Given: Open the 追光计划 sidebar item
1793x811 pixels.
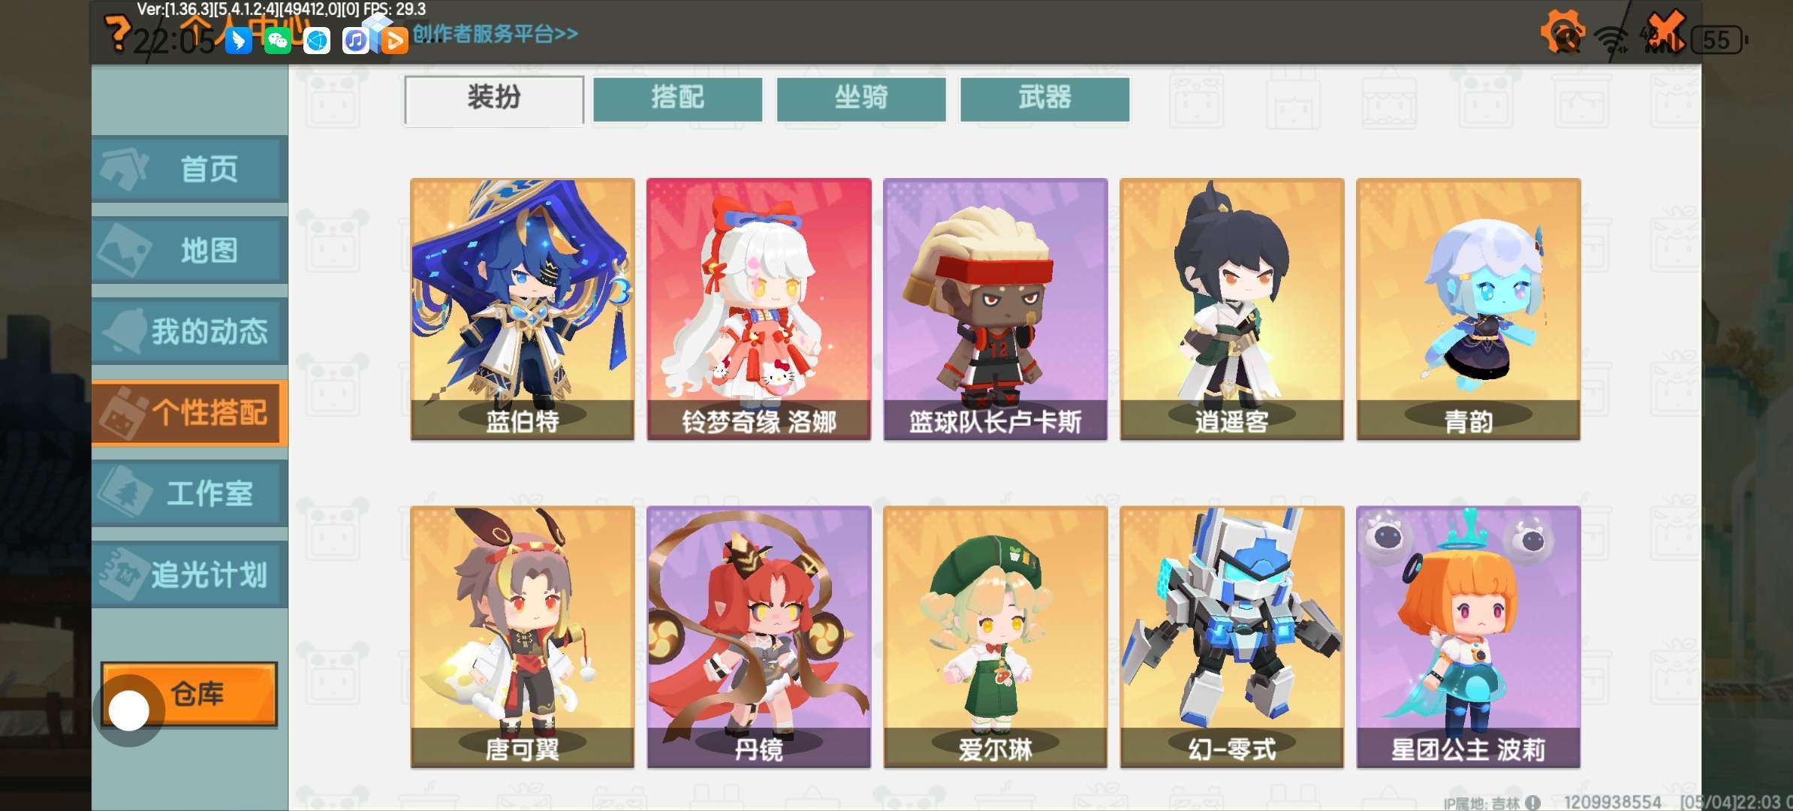Looking at the screenshot, I should click(x=190, y=574).
